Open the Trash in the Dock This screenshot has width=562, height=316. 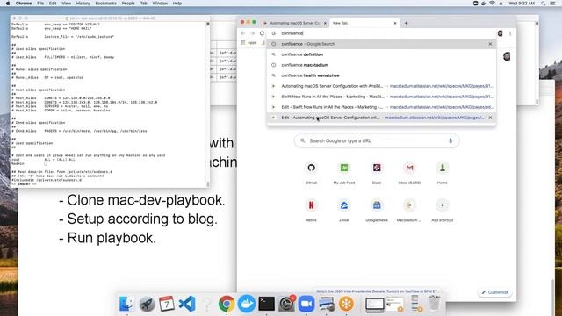pyautogui.click(x=434, y=304)
